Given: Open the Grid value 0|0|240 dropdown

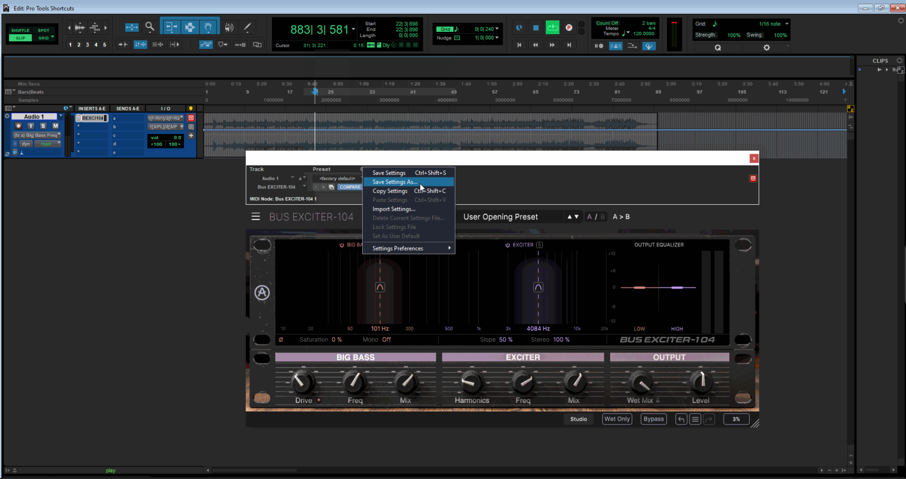Looking at the screenshot, I should click(497, 29).
